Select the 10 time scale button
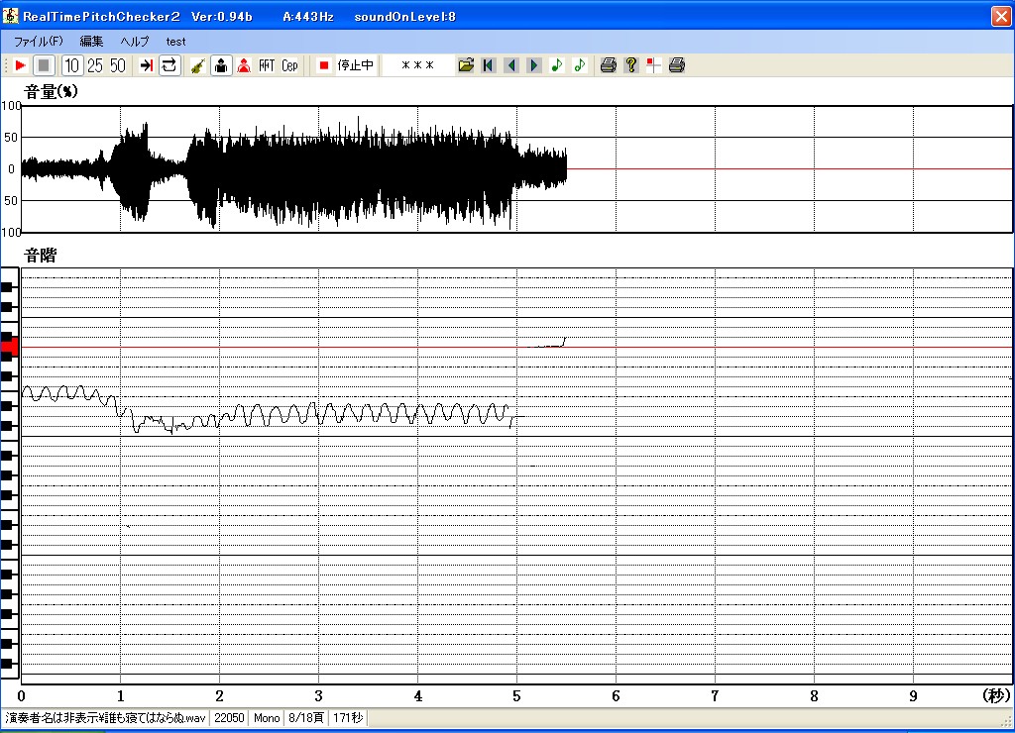The image size is (1015, 733). [x=71, y=65]
